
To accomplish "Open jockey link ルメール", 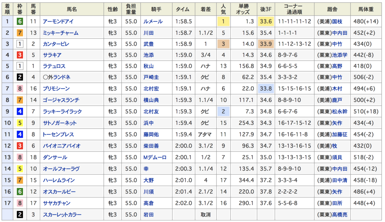I will (153, 22).
